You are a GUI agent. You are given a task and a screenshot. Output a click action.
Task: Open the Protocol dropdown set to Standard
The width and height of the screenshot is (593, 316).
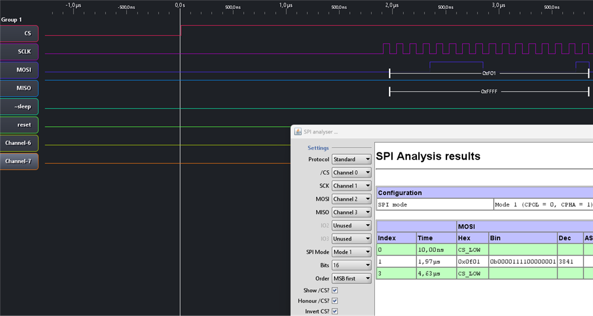tap(351, 159)
